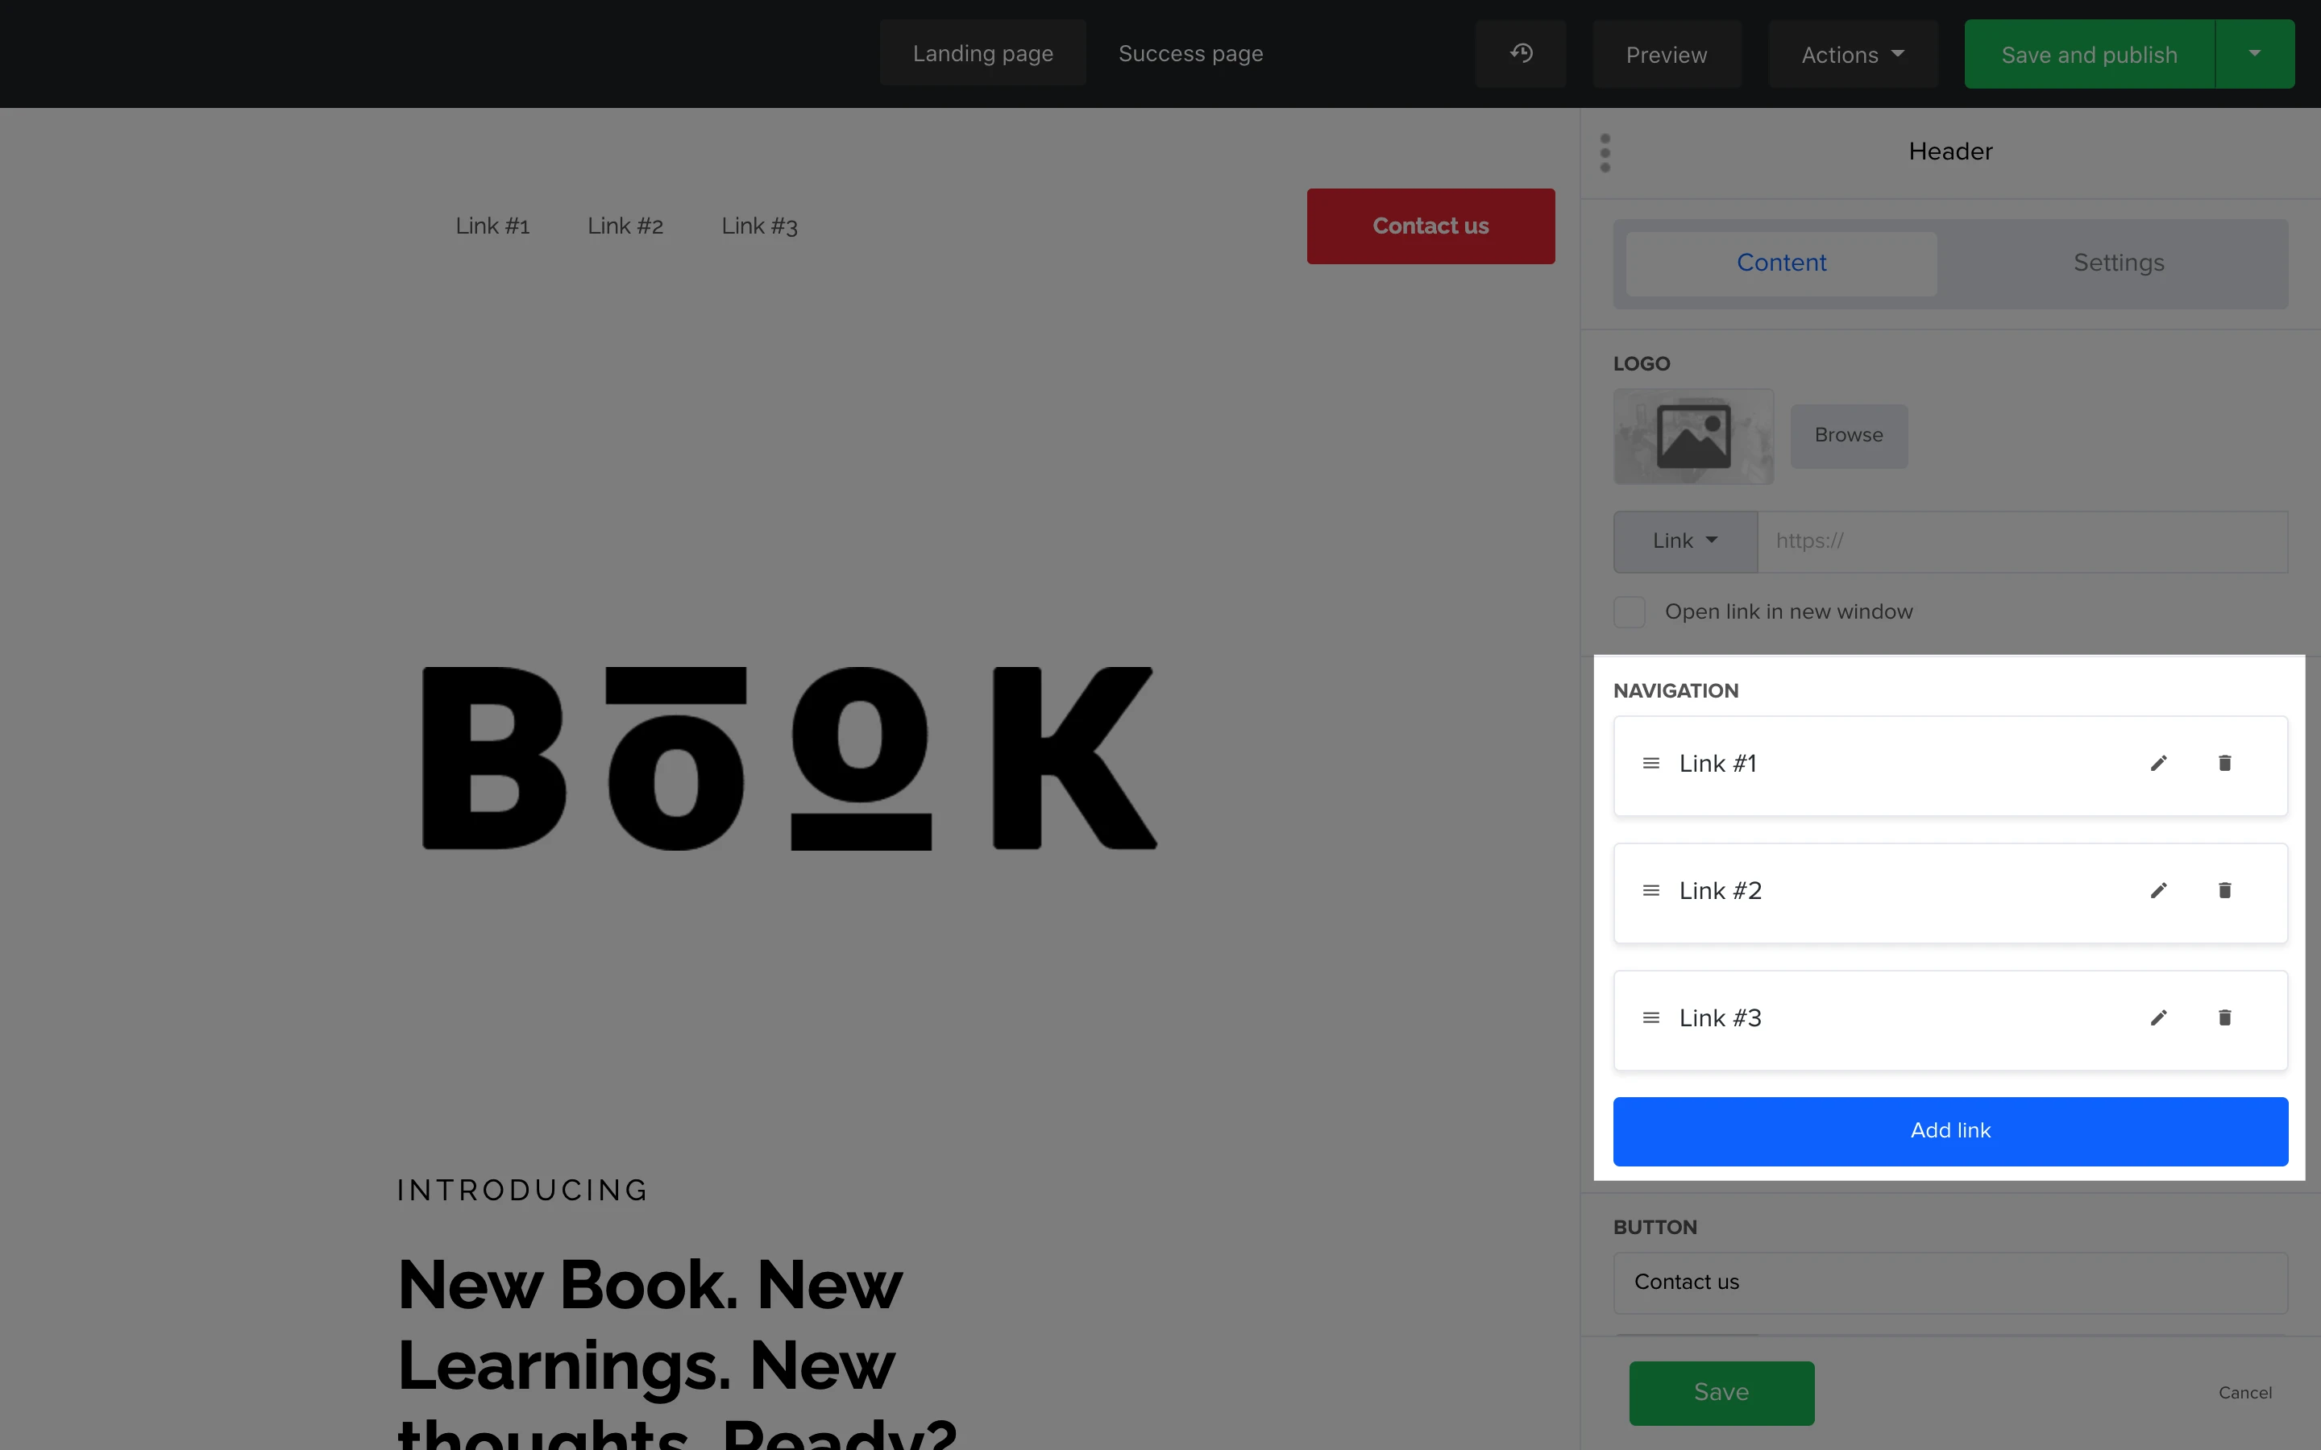
Task: Edit Link #3 via pencil icon
Action: [x=2158, y=1017]
